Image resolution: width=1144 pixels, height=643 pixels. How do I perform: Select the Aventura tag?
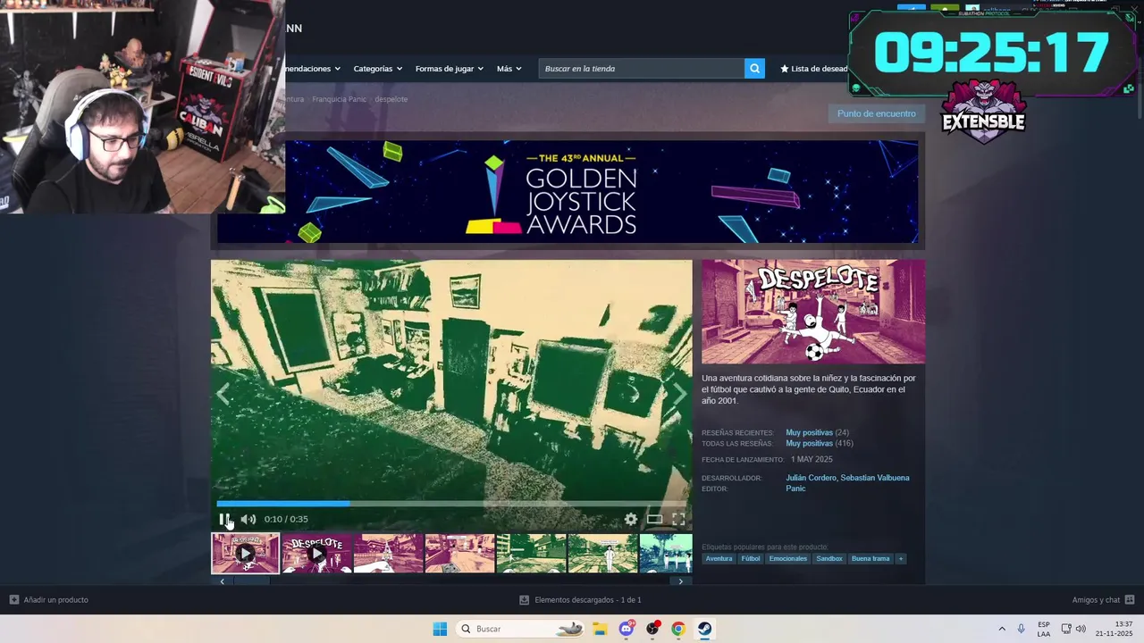(719, 559)
